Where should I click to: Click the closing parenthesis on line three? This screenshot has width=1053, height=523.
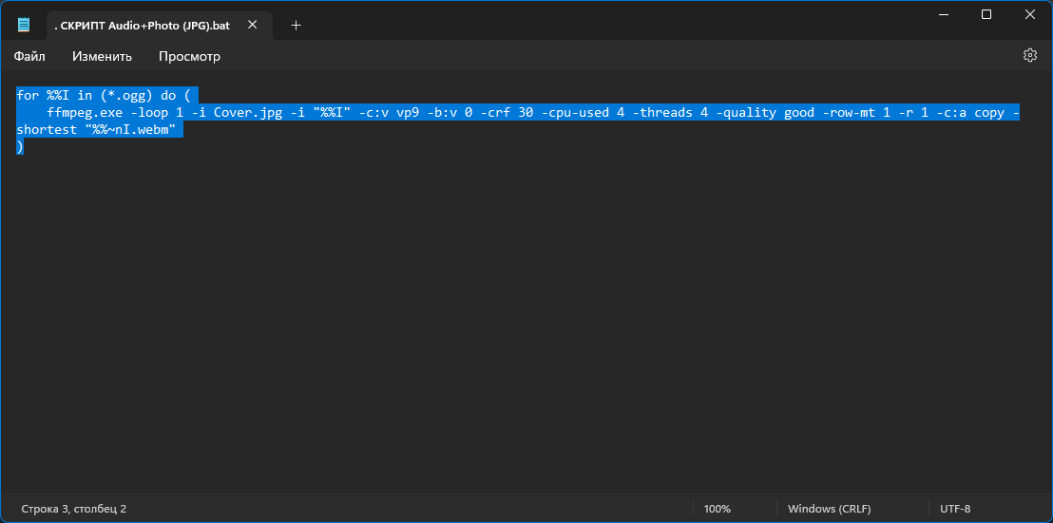[x=19, y=147]
